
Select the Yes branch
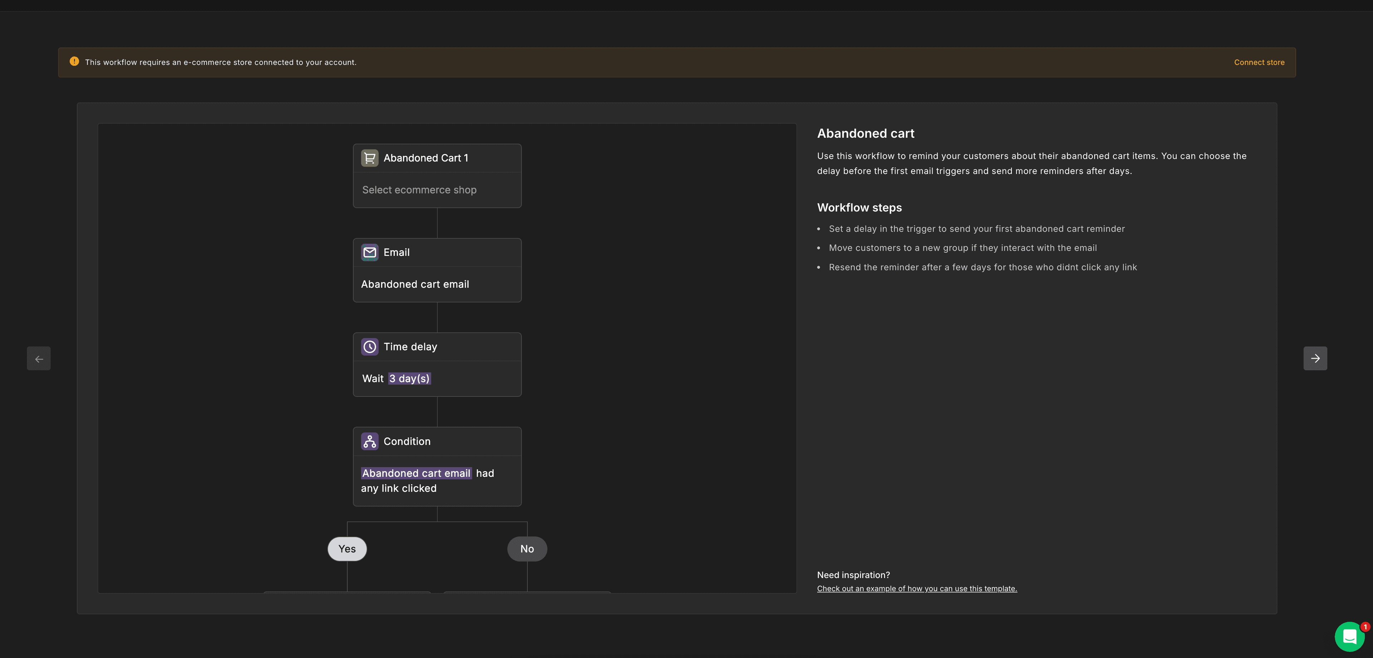(x=347, y=548)
